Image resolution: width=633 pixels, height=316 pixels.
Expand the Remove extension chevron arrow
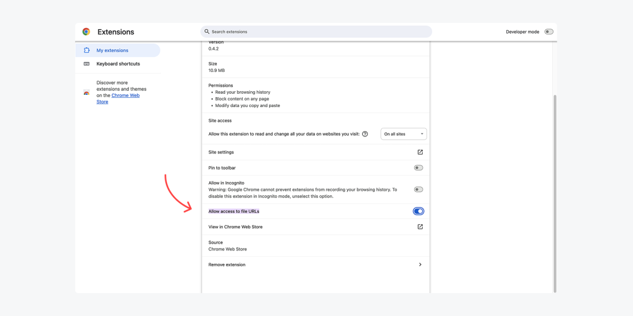coord(420,265)
